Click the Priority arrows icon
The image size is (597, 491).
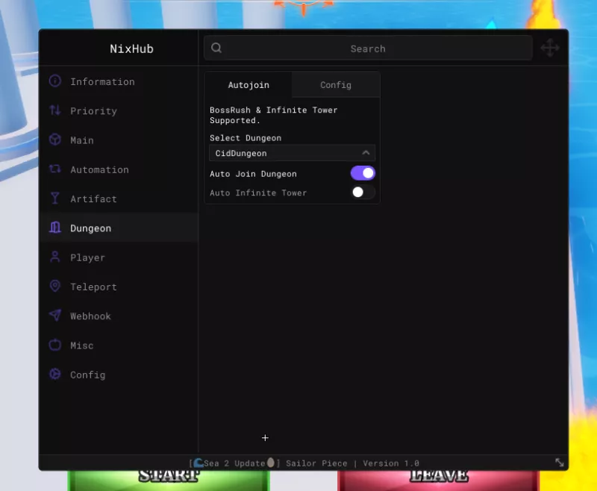[54, 110]
